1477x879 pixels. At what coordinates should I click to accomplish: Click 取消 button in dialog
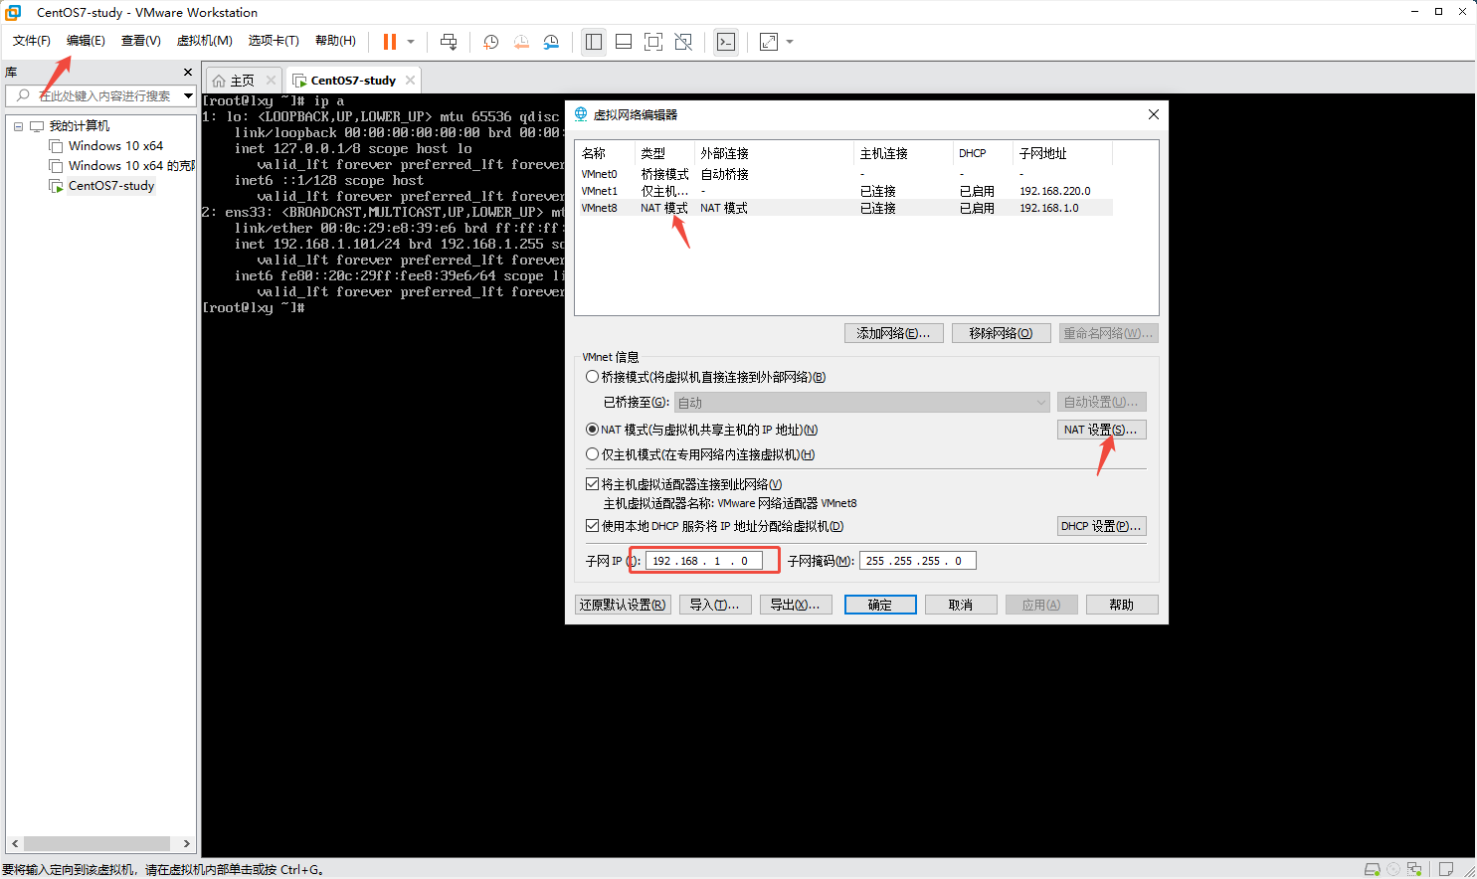[x=961, y=605]
